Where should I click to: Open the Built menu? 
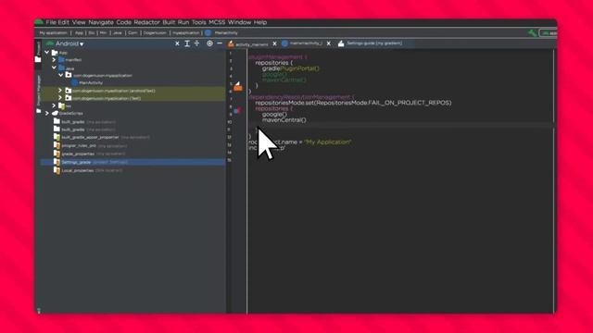169,22
